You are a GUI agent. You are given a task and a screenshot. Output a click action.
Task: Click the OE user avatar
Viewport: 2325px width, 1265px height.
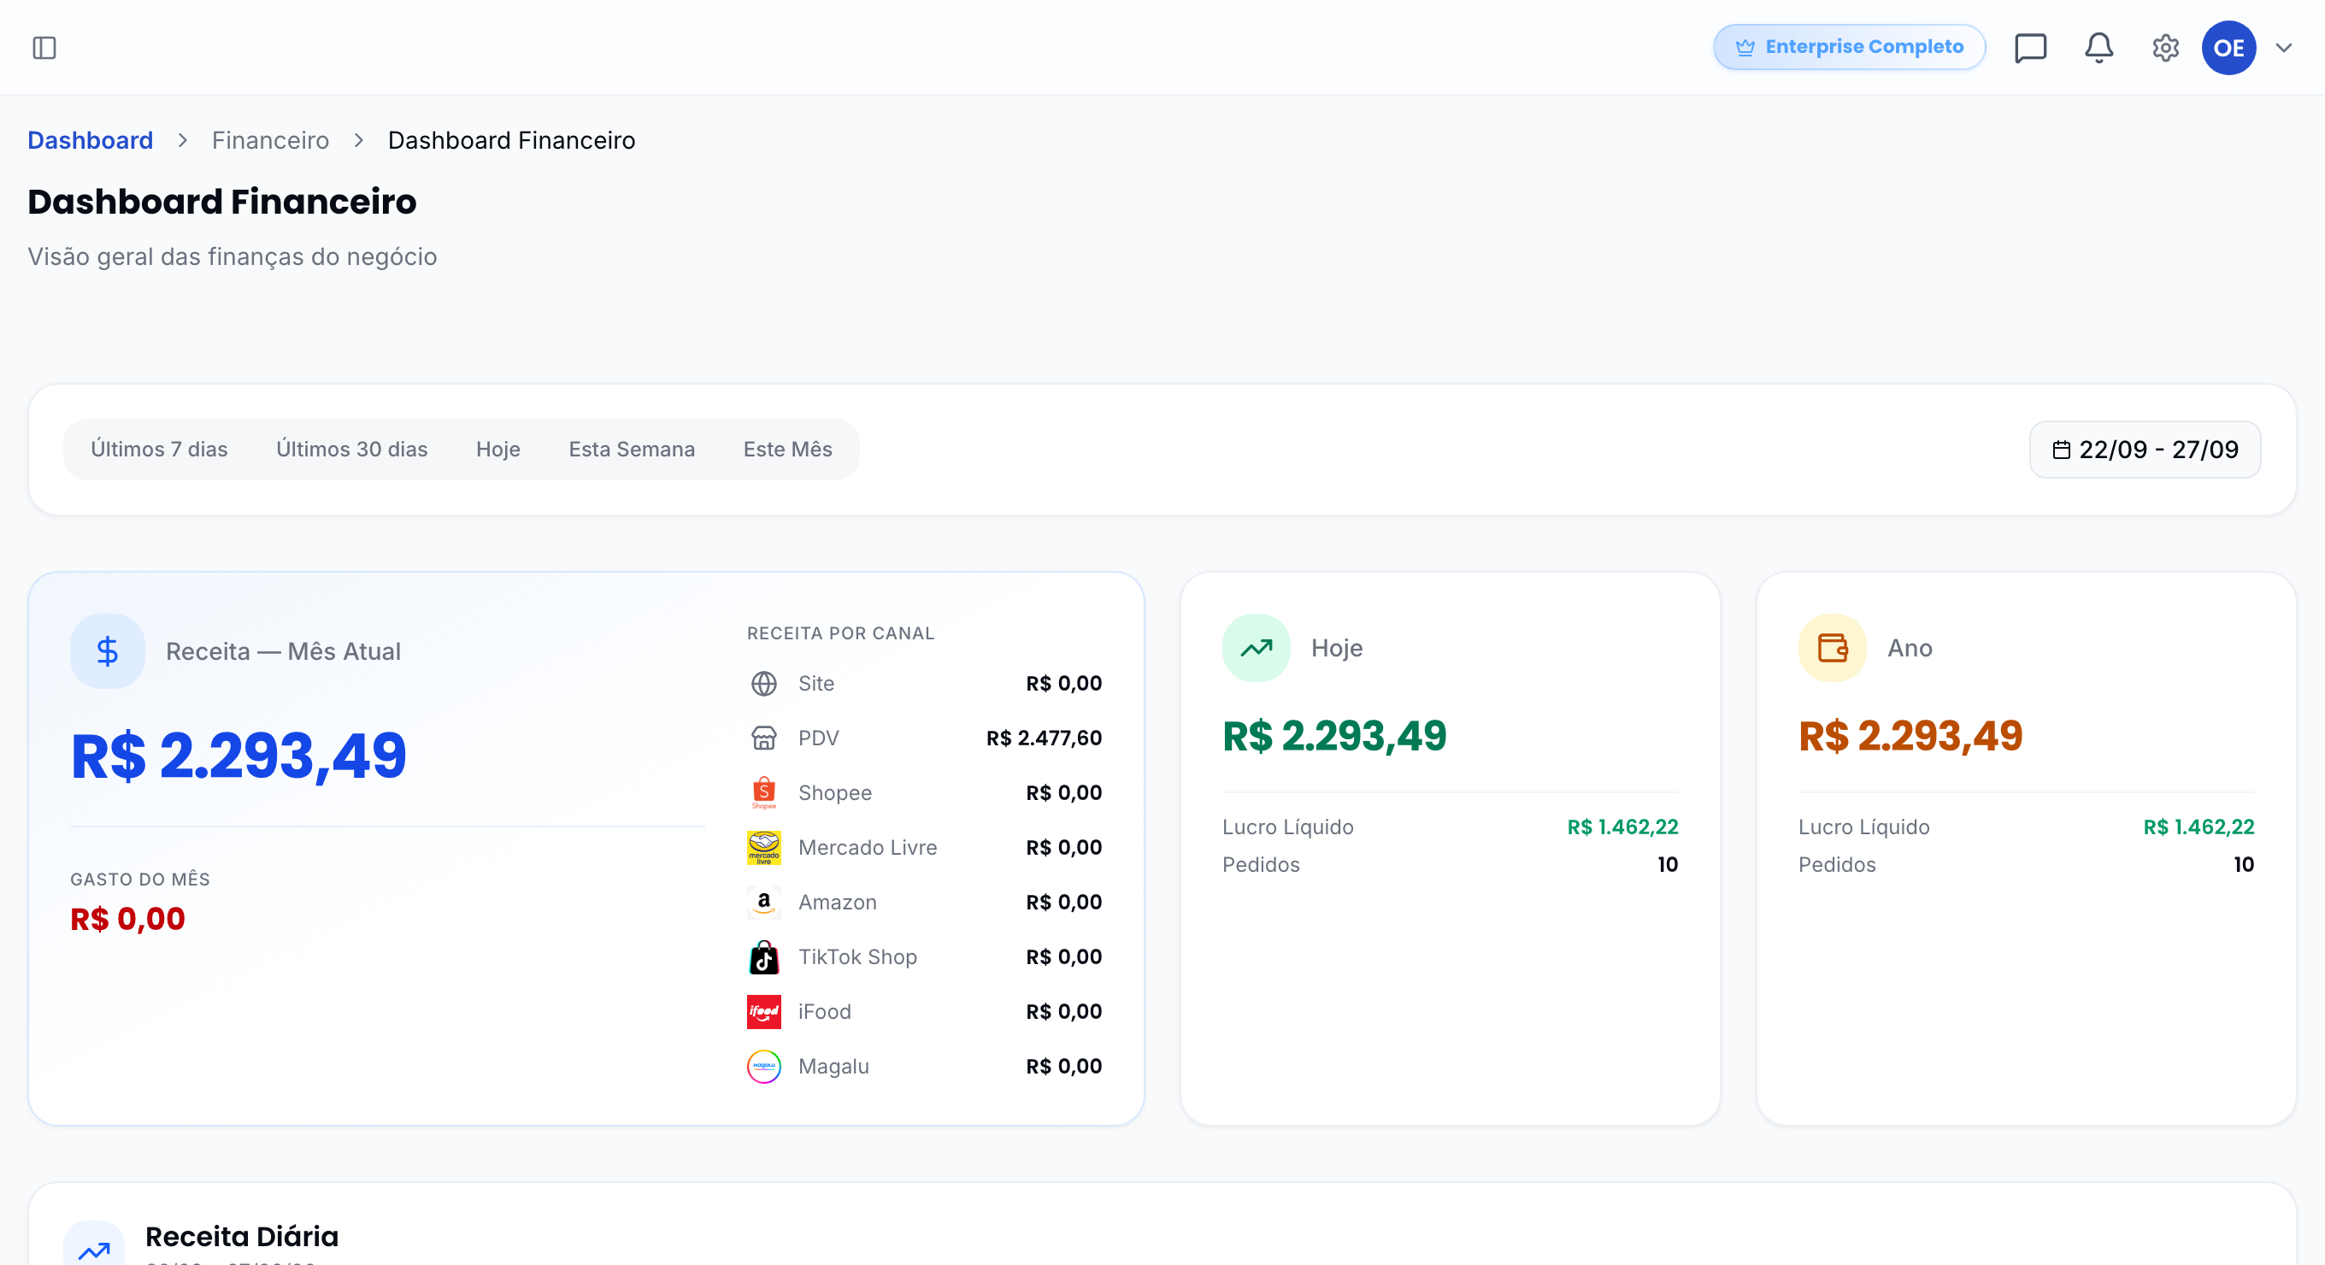coord(2228,48)
